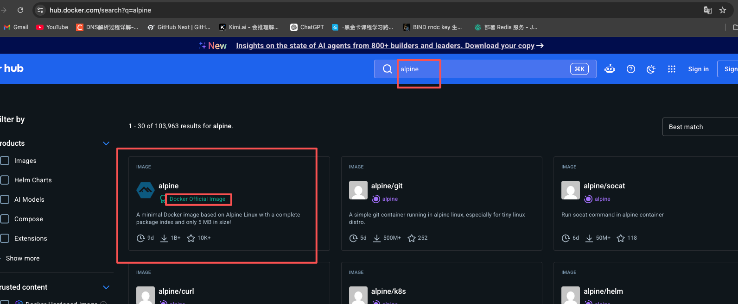738x304 pixels.
Task: Click the alpine/socat download icon
Action: [x=589, y=238]
